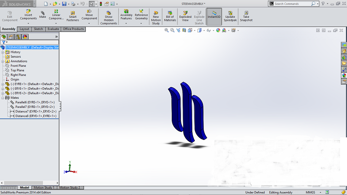Image resolution: width=347 pixels, height=195 pixels.
Task: Open PropertyManager tab icon
Action: coord(10,37)
